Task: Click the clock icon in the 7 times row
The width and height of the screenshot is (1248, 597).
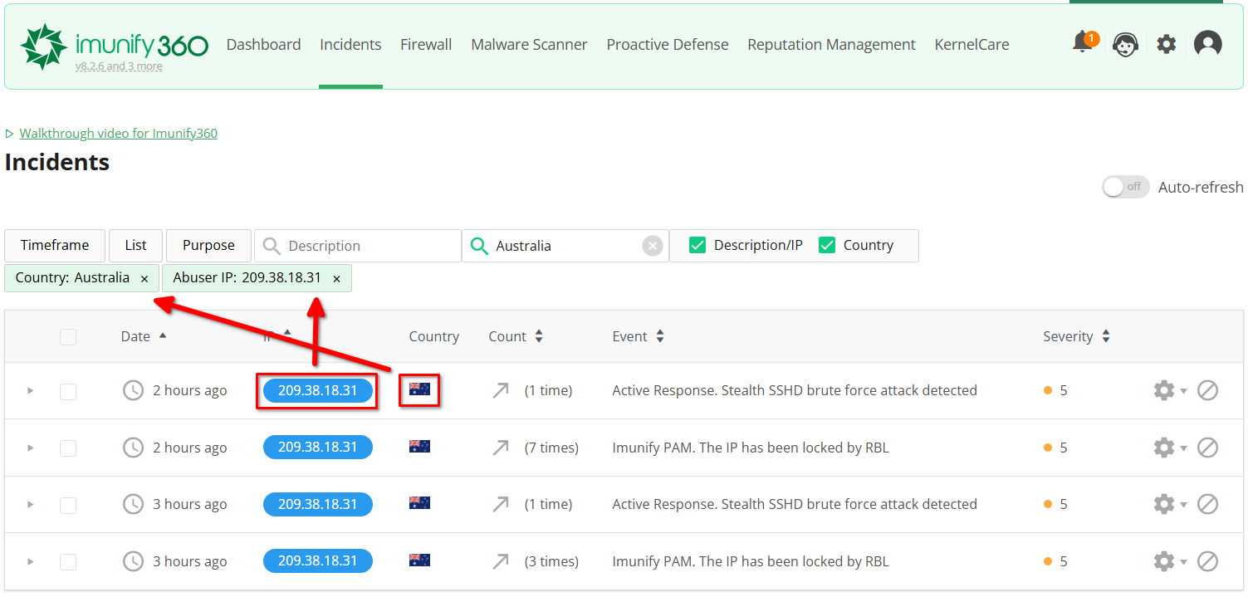Action: tap(133, 448)
